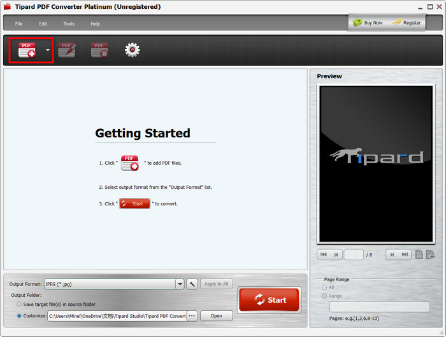This screenshot has width=446, height=337.
Task: Click the Tipard app icon in title bar
Action: (7, 6)
